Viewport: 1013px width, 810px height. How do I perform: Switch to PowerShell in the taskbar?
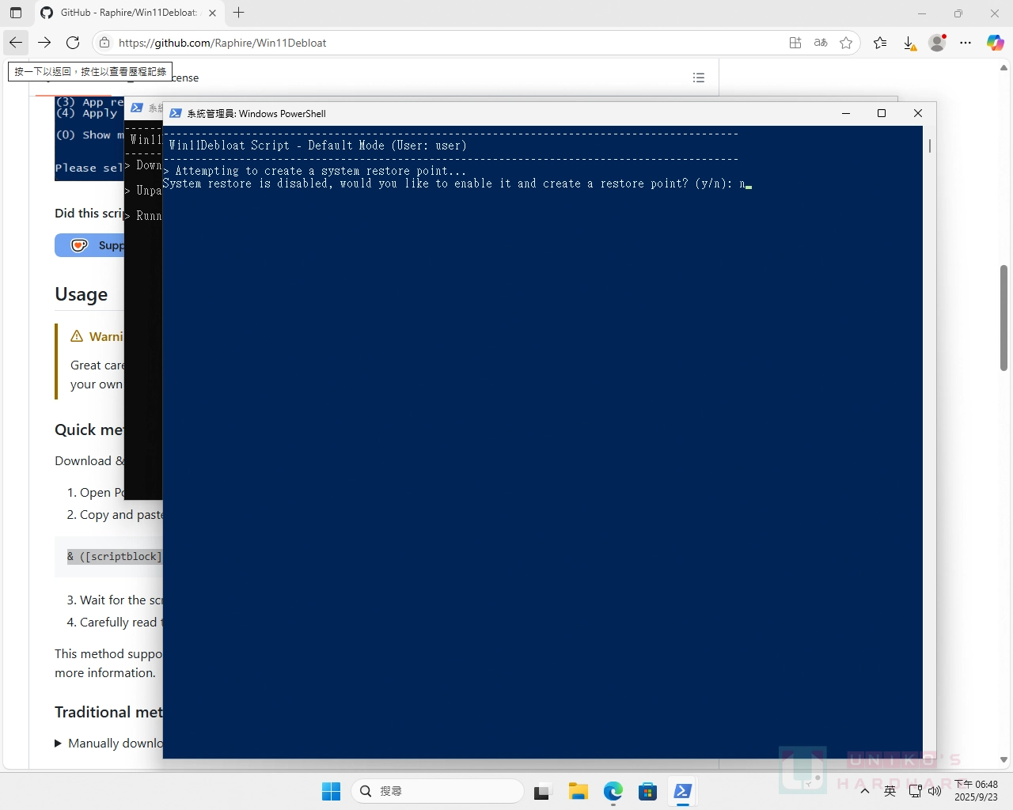point(682,791)
